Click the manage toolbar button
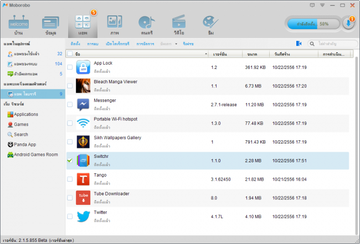360x244 pixels. 145,44
